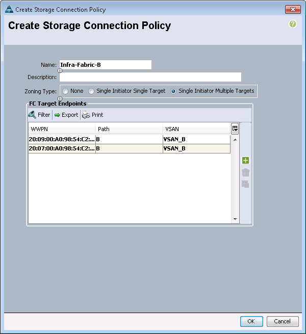Screen dimensions: 306x334
Task: Click the scroll up arrow in endpoints table
Action: point(235,140)
